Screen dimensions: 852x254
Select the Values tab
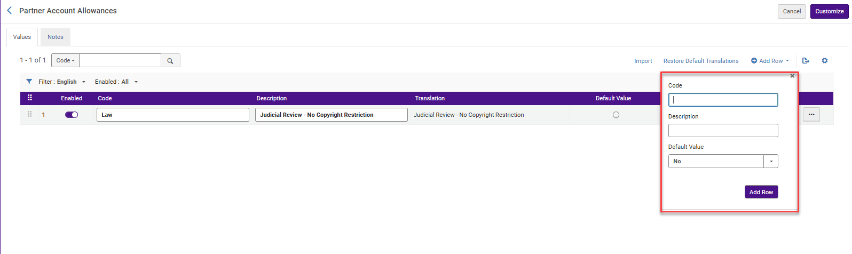[x=22, y=37]
